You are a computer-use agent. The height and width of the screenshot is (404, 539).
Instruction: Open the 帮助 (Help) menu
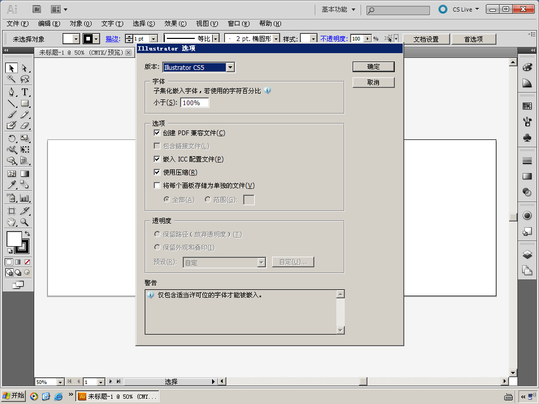(270, 23)
